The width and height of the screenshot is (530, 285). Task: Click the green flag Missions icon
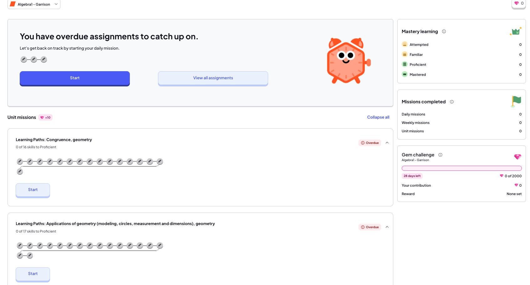[516, 101]
